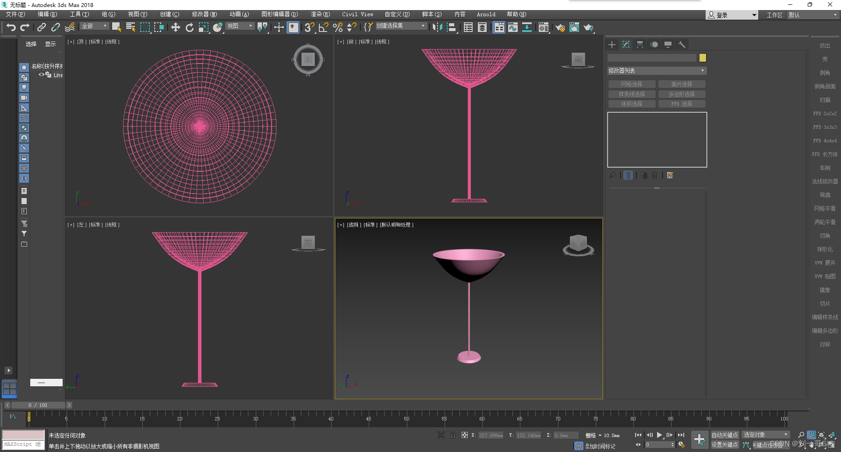This screenshot has width=841, height=452.
Task: Activate the Select Object tool
Action: click(117, 28)
